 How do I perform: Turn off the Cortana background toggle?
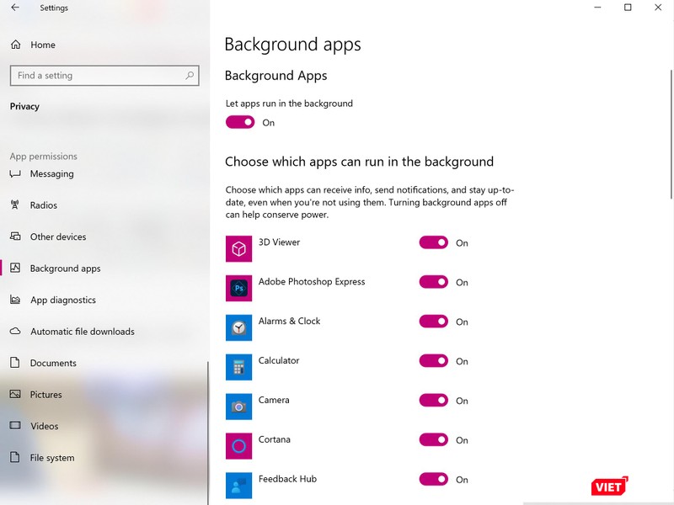pos(433,439)
